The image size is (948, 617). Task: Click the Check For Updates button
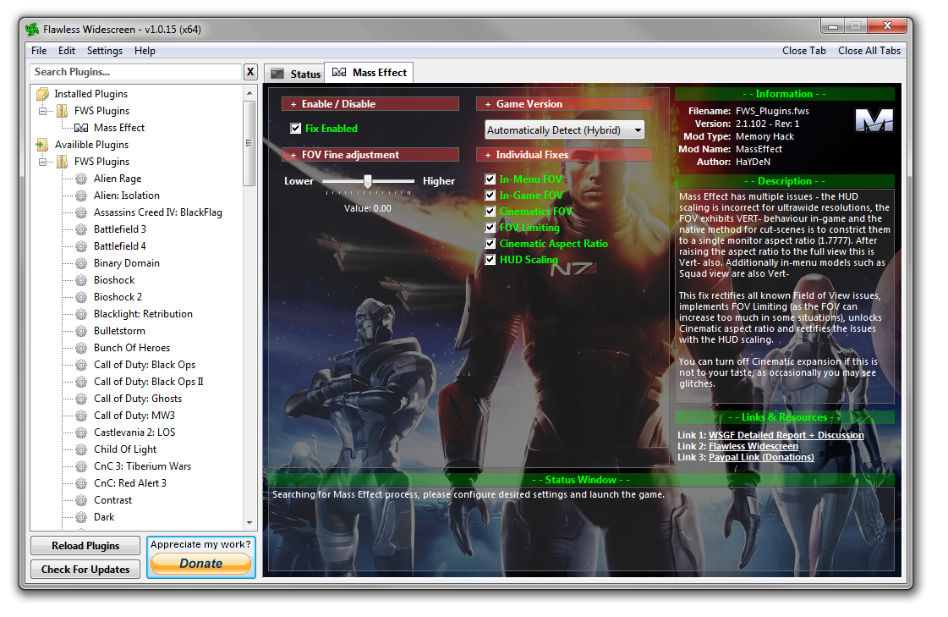[x=85, y=570]
